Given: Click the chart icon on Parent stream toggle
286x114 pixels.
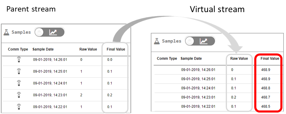Looking at the screenshot, I should click(x=53, y=32).
